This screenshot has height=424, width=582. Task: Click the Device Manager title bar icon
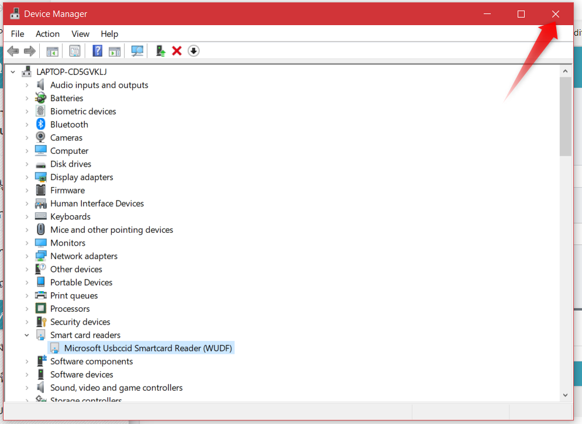(15, 13)
